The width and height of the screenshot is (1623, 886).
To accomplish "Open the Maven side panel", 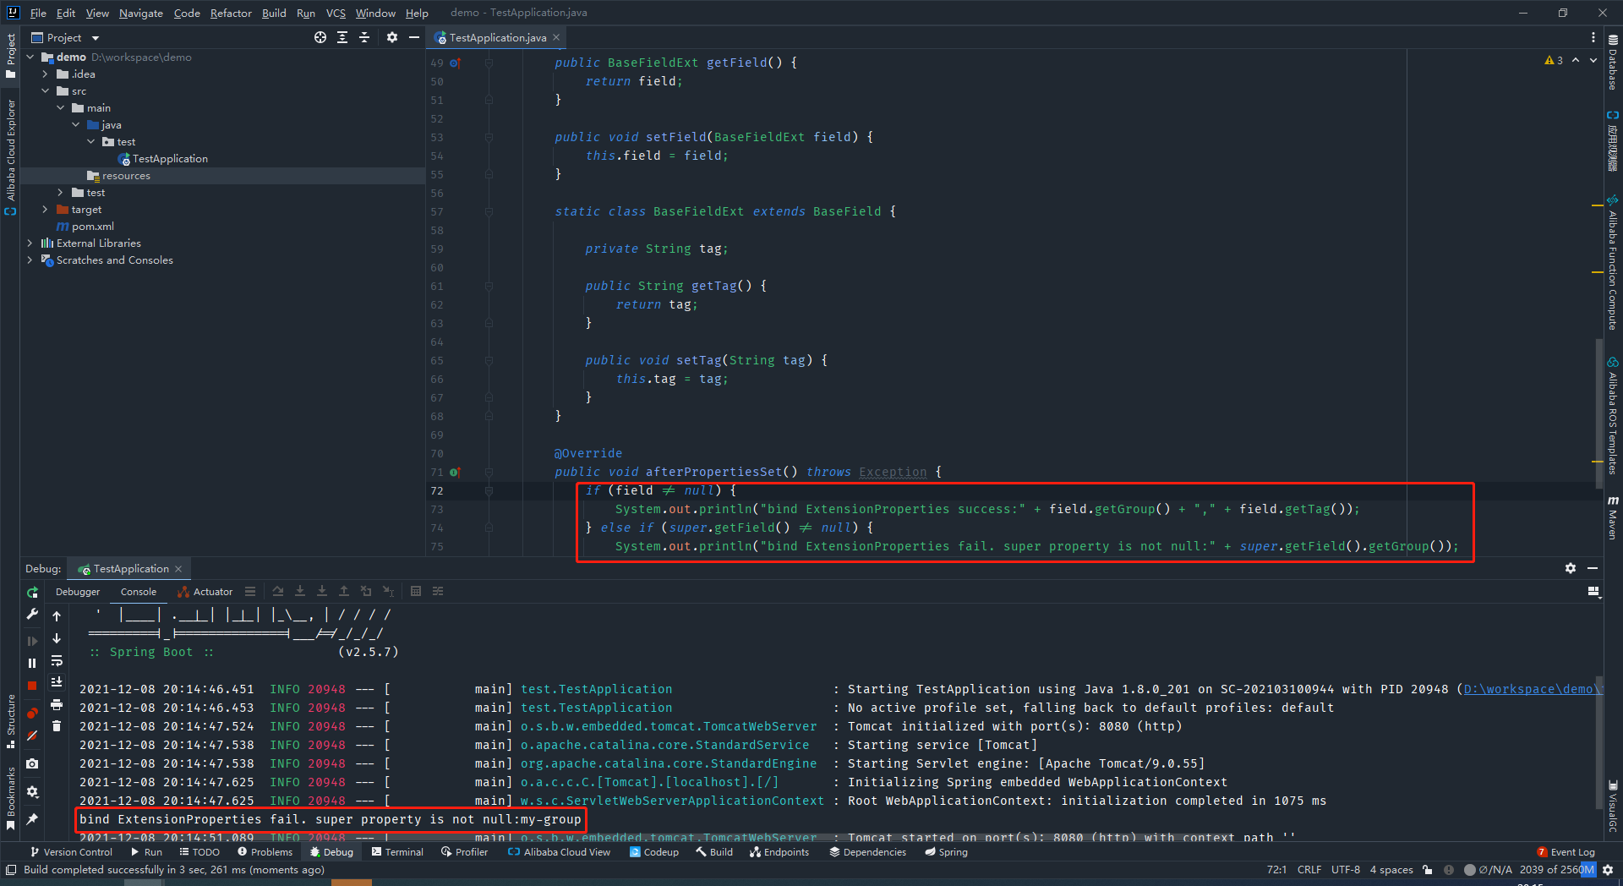I will click(1613, 517).
